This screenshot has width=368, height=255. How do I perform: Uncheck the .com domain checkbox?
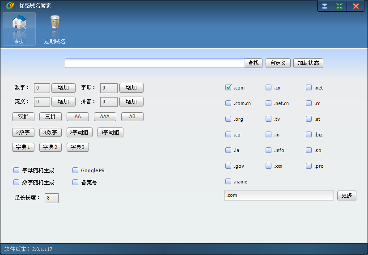[x=228, y=87]
